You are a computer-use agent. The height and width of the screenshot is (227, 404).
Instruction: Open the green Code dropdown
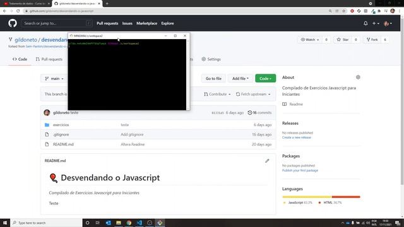[x=265, y=78]
